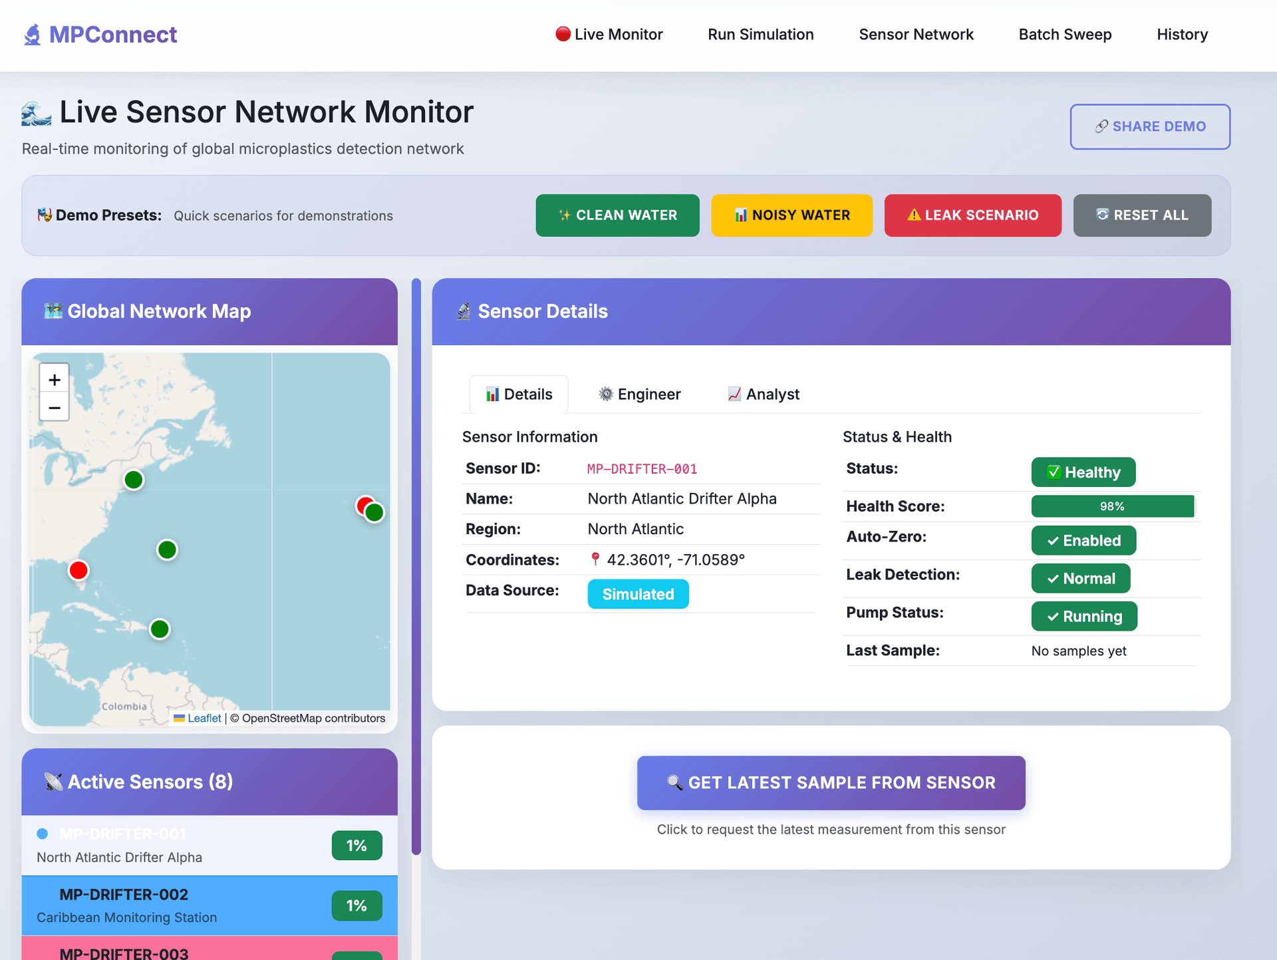This screenshot has width=1277, height=960.
Task: Click the coordinates pin icon
Action: (595, 560)
